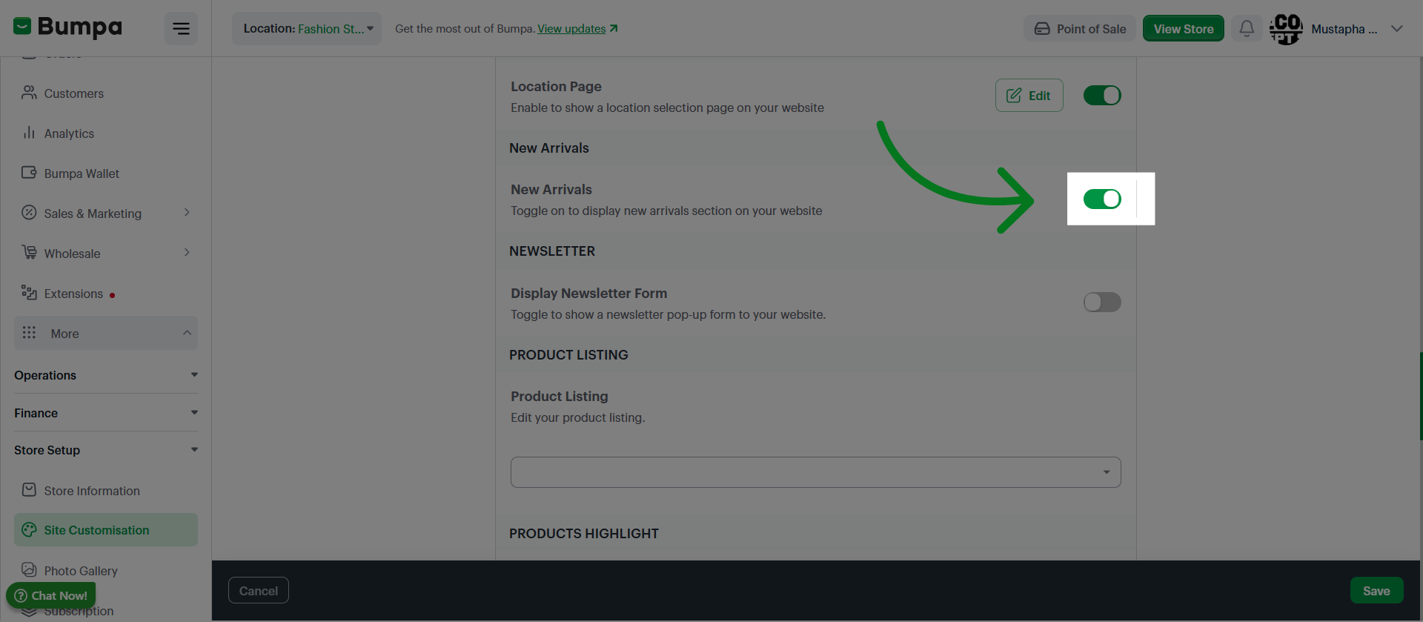1423x622 pixels.
Task: Disable the Location Page toggle
Action: pos(1102,95)
